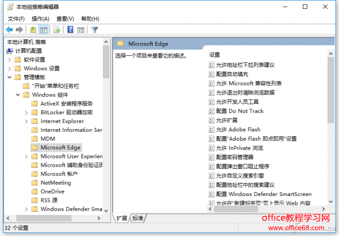Select the Internet Information Services folder
339x236 pixels.
(67, 130)
